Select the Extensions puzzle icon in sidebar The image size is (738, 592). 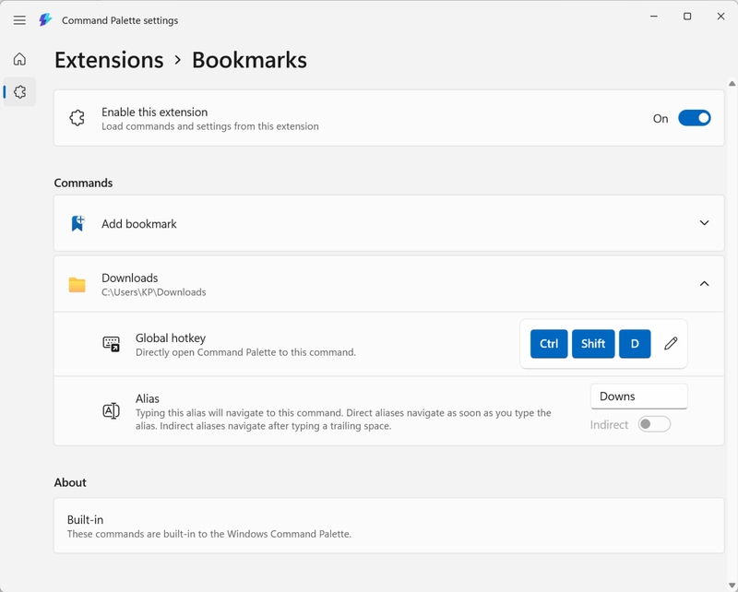pos(19,92)
